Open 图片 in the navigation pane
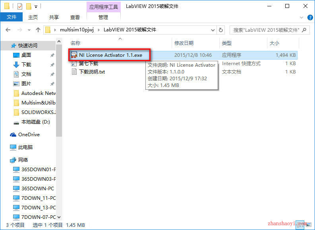The image size is (315, 230). pos(26,84)
